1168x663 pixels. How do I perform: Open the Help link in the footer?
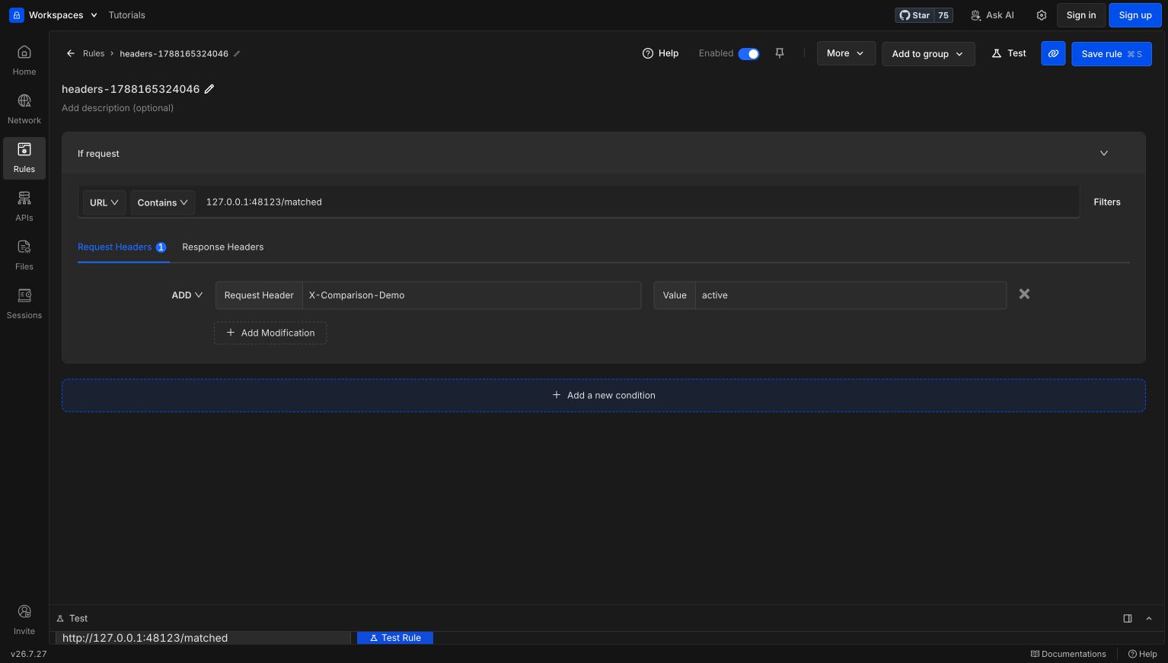point(1143,654)
